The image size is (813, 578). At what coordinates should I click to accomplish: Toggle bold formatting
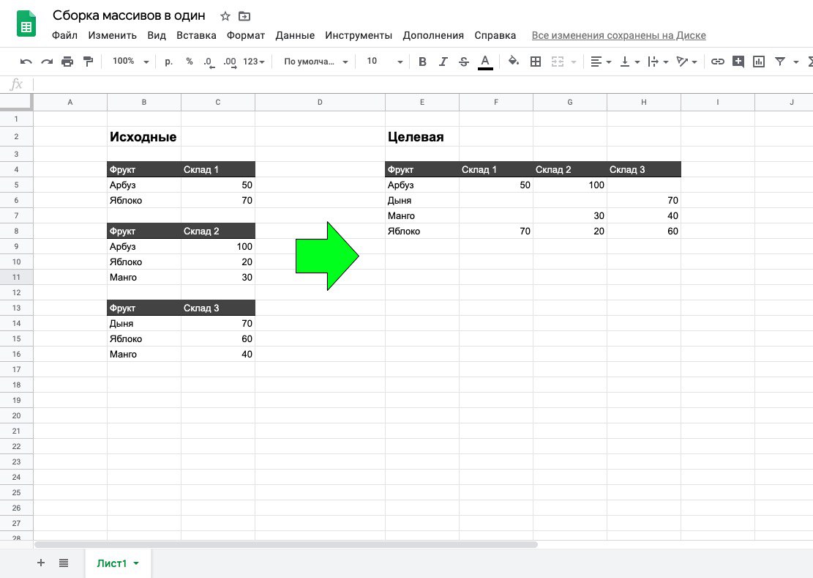click(422, 62)
